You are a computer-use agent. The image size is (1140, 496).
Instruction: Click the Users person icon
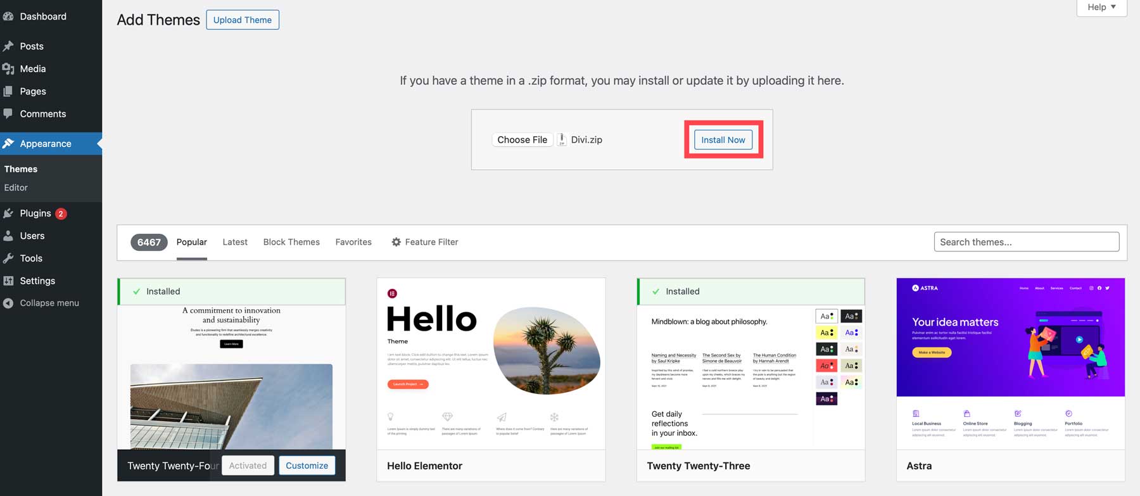[8, 236]
